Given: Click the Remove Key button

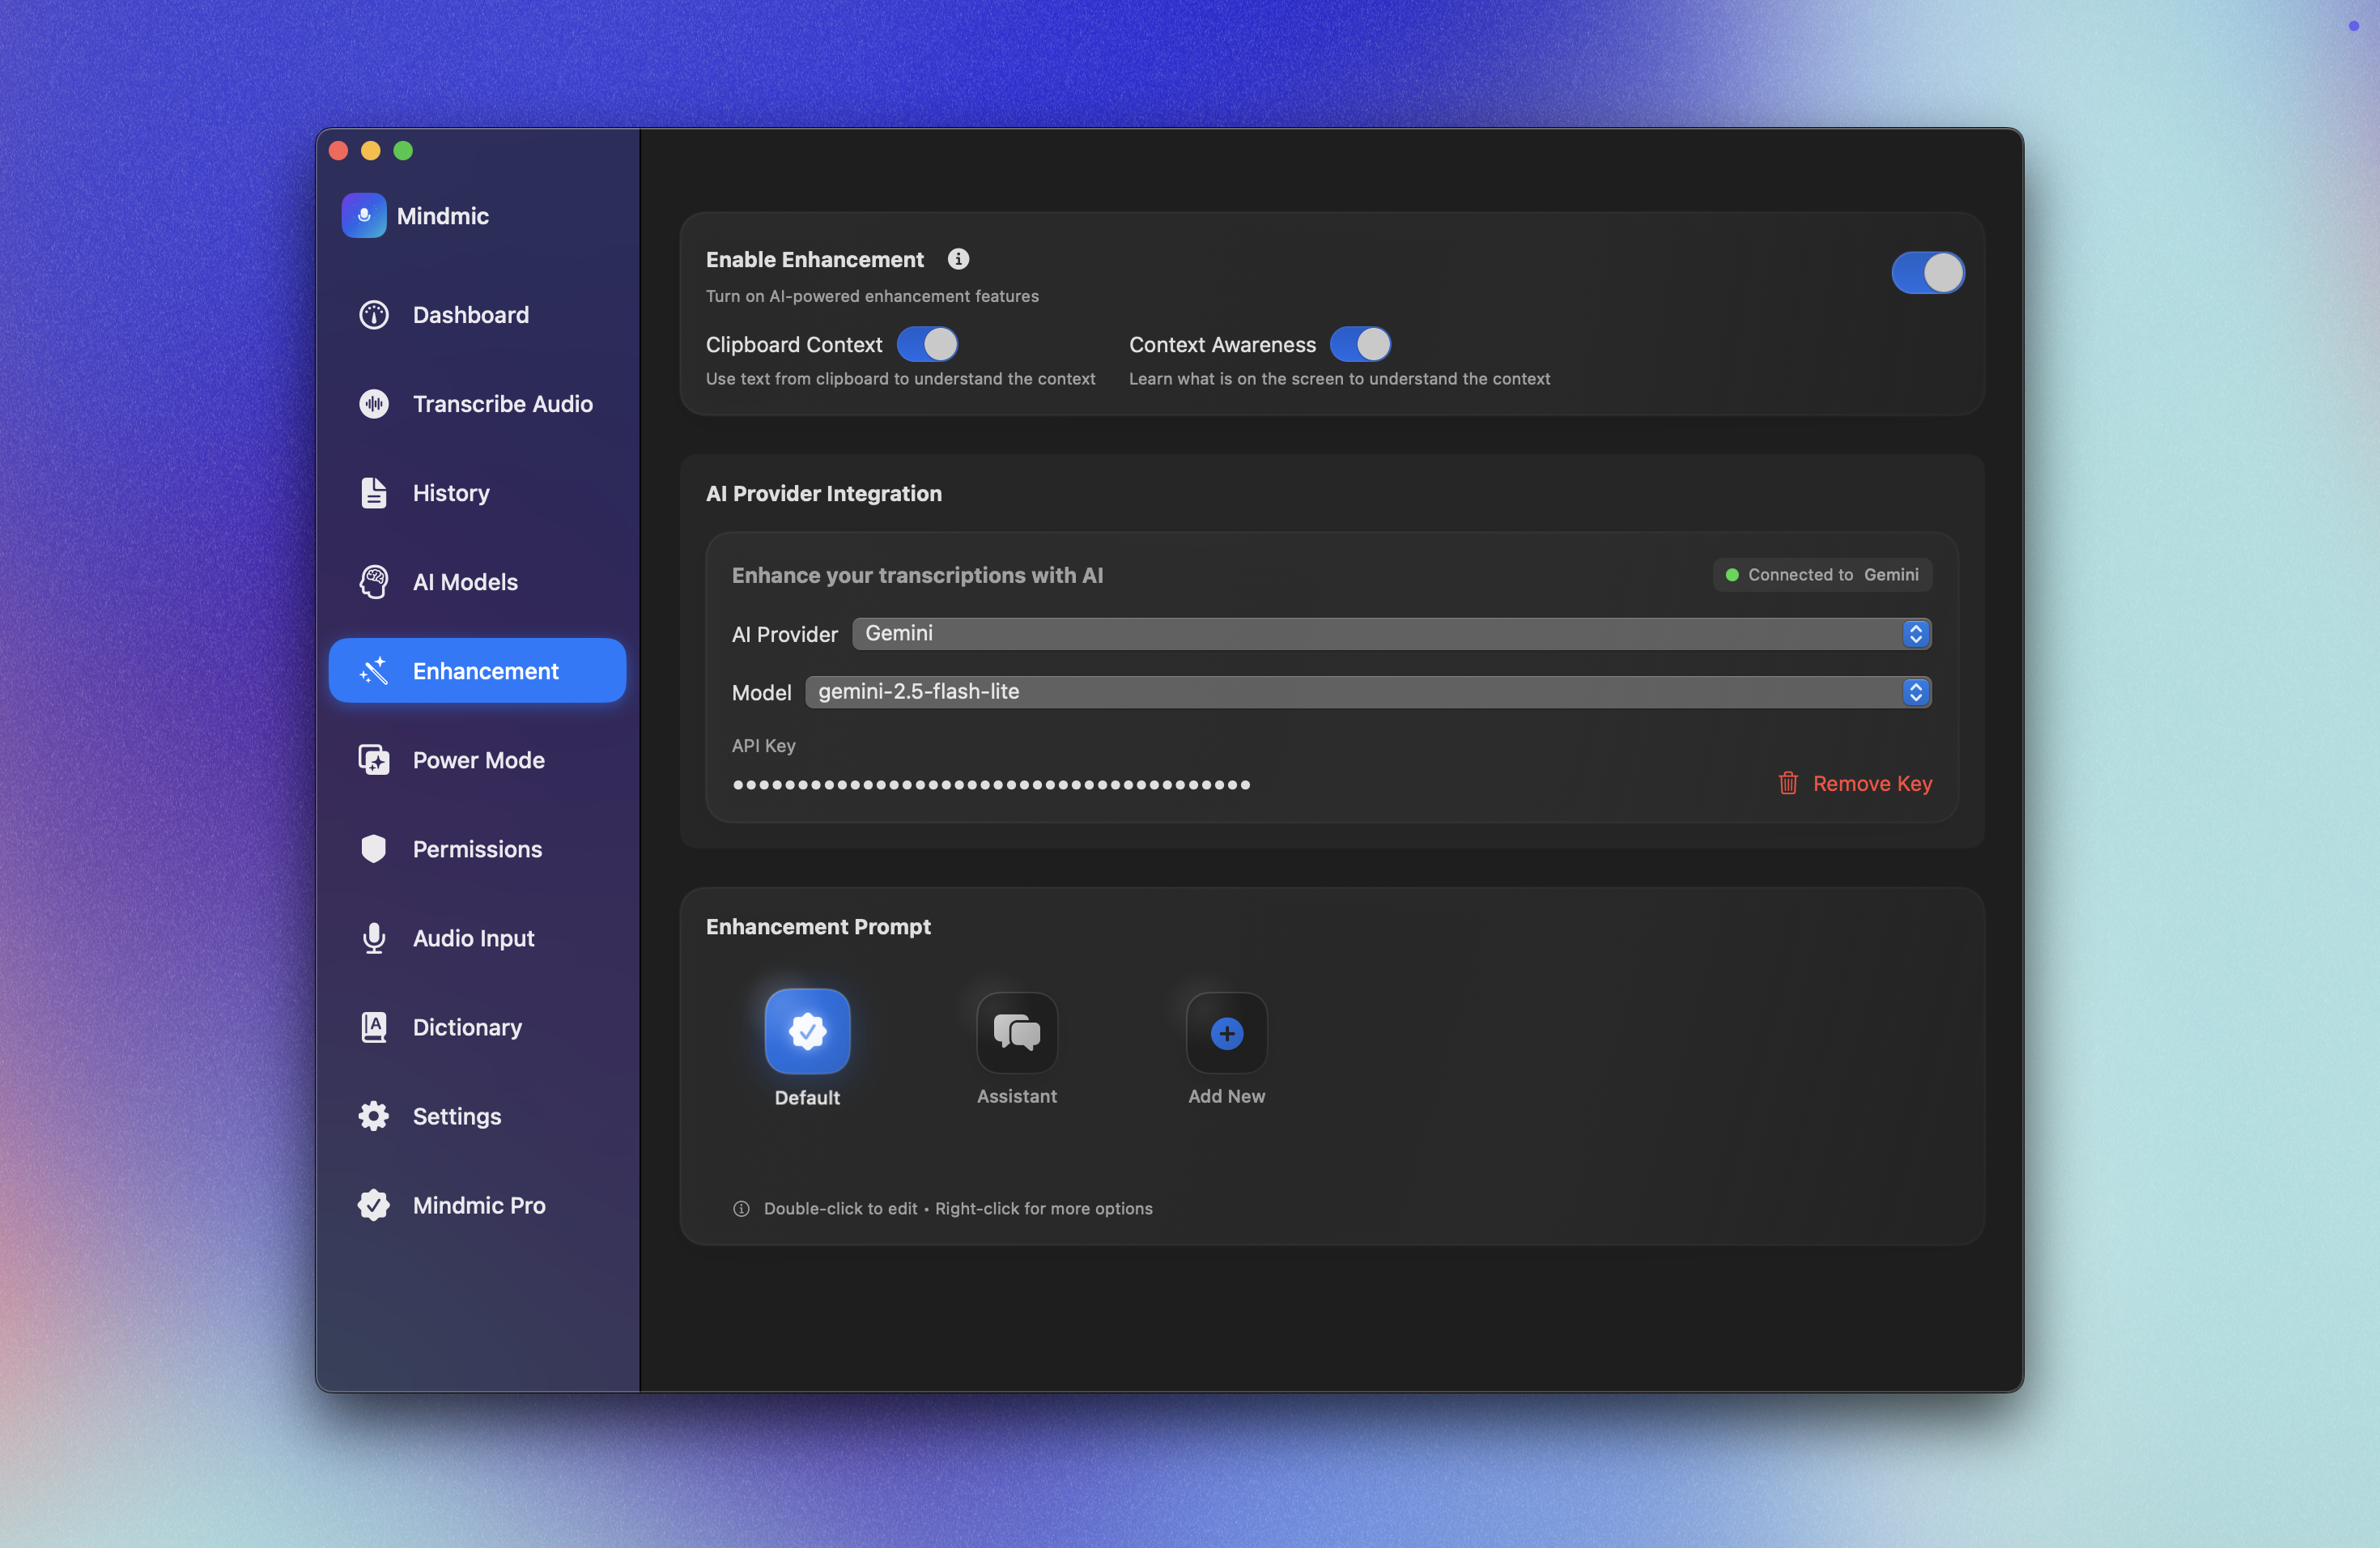Looking at the screenshot, I should 1855,784.
